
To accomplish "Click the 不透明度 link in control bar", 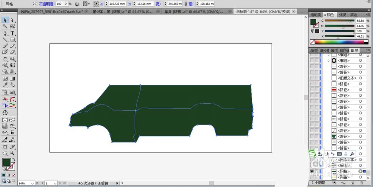I will [x=47, y=4].
